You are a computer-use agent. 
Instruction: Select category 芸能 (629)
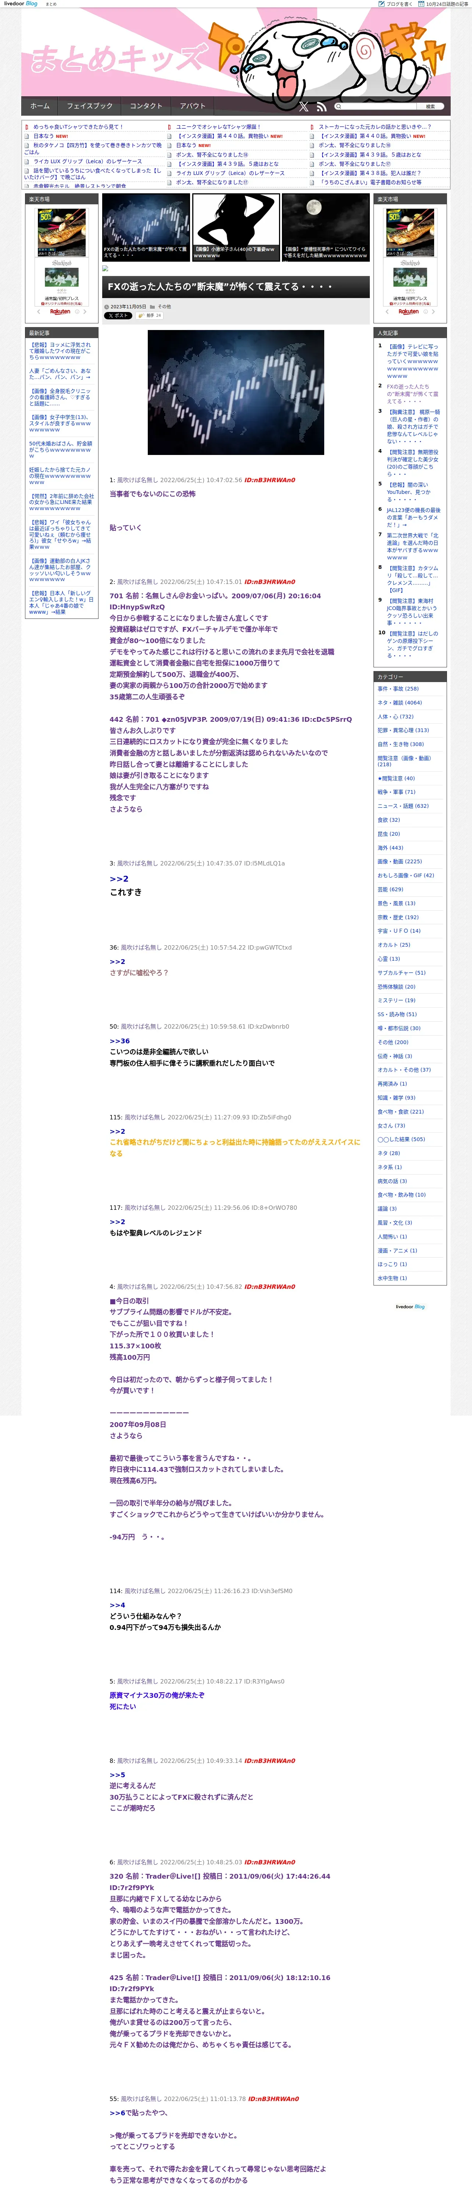pyautogui.click(x=391, y=889)
